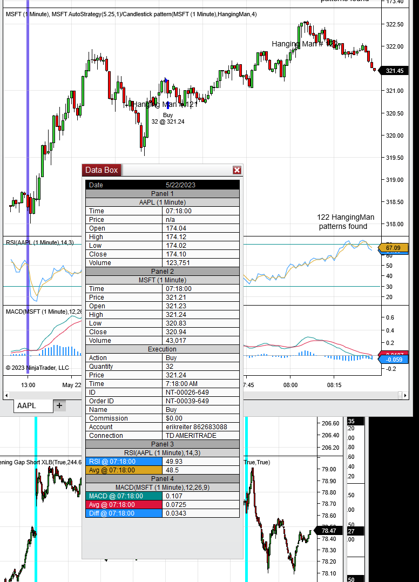Click the 08:15 time axis label

tap(334, 385)
